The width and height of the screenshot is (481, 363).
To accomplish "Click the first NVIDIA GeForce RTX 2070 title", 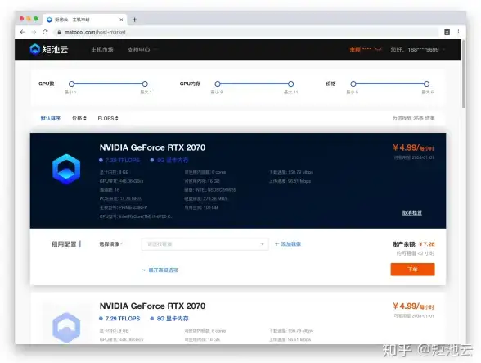I will click(x=152, y=147).
